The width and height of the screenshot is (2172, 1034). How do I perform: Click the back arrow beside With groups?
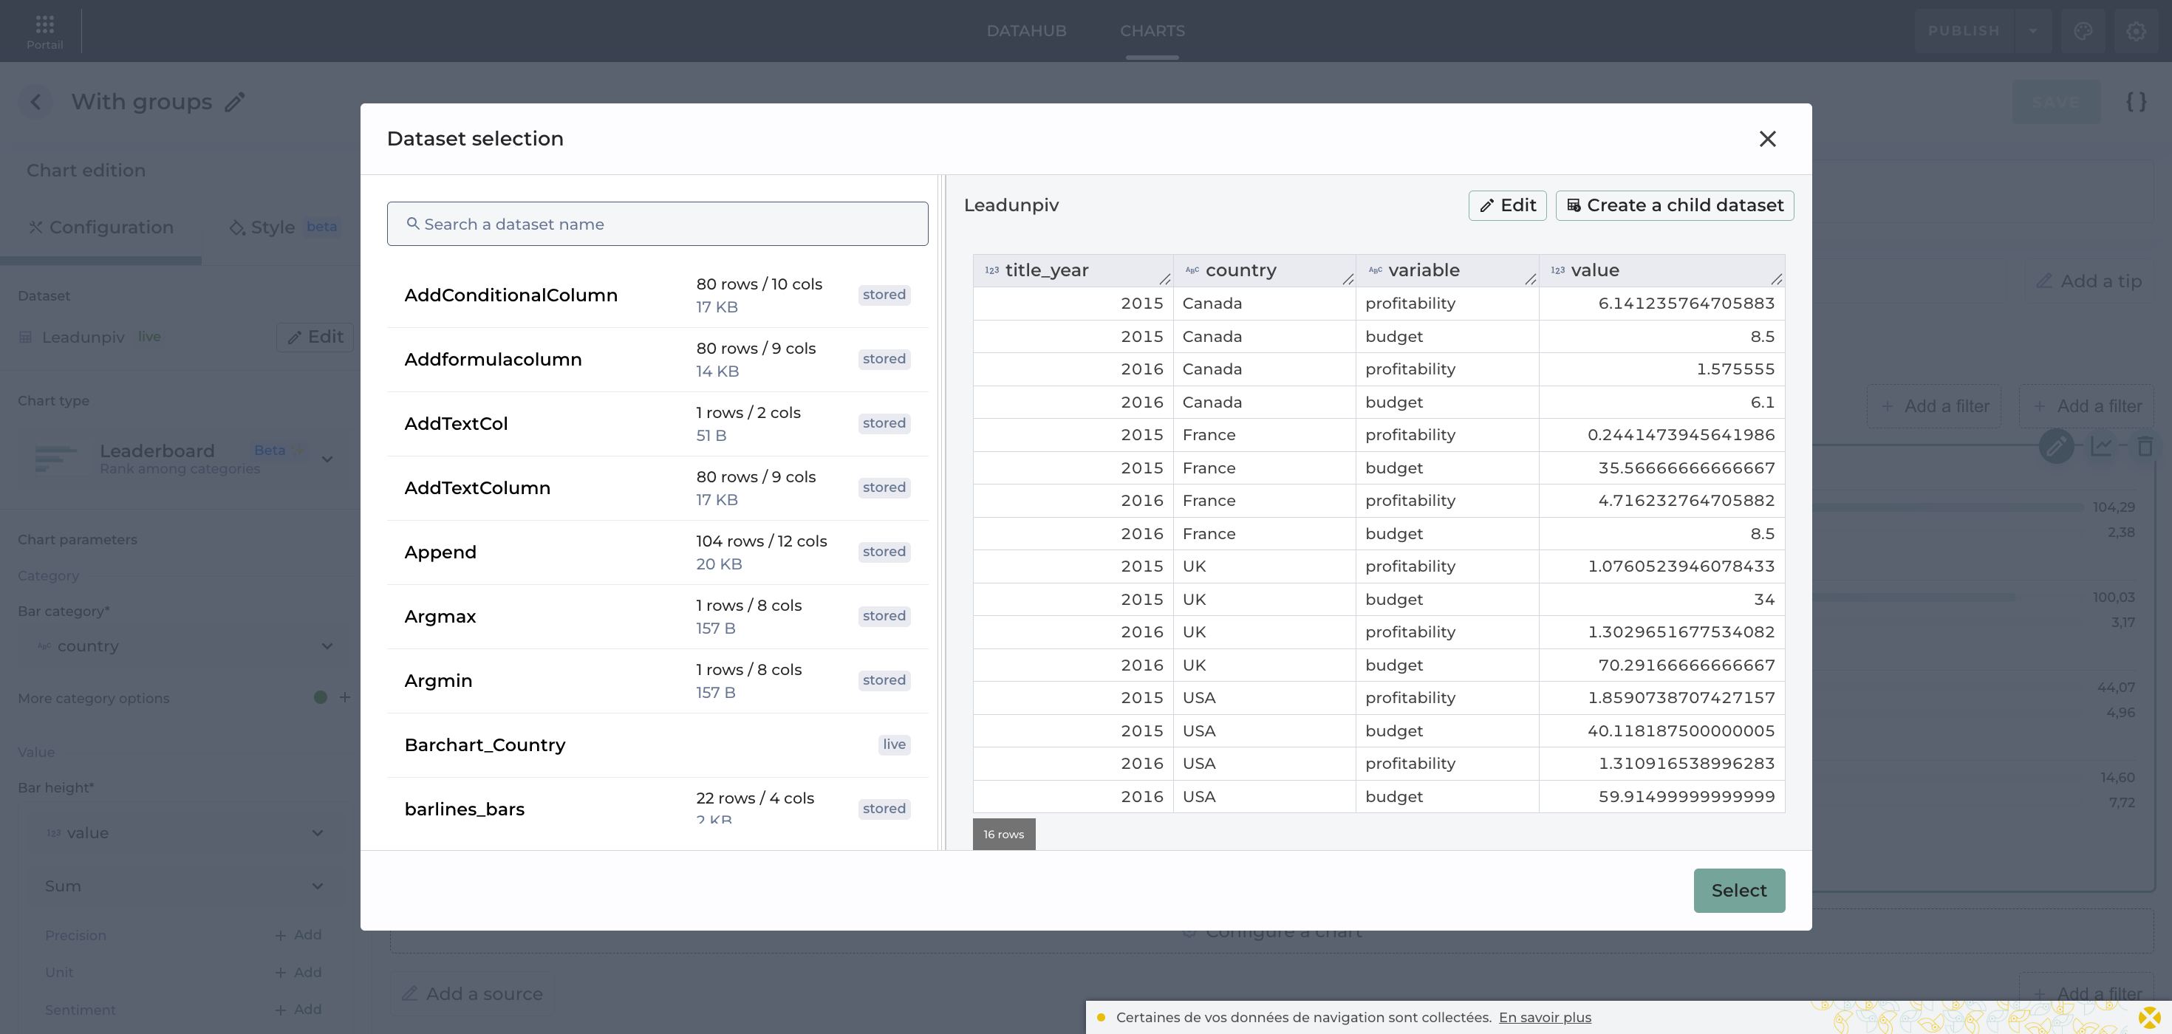coord(35,102)
